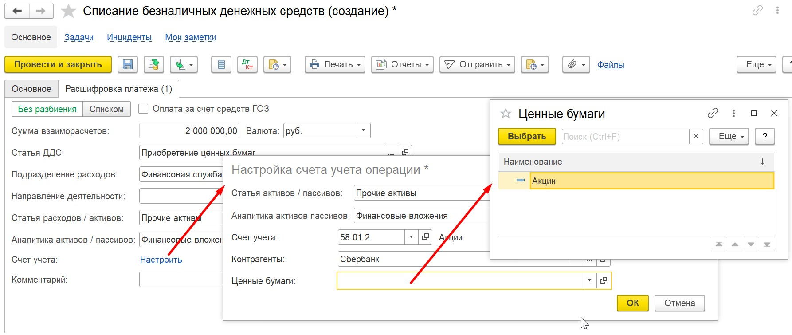Open Мои заметки navigation link
792x335 pixels.
191,37
